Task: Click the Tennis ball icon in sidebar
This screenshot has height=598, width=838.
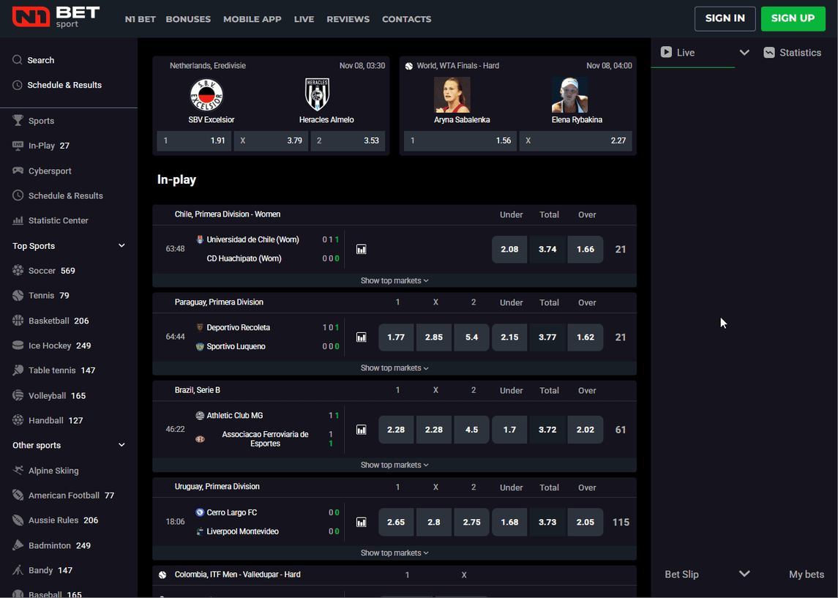Action: click(18, 296)
